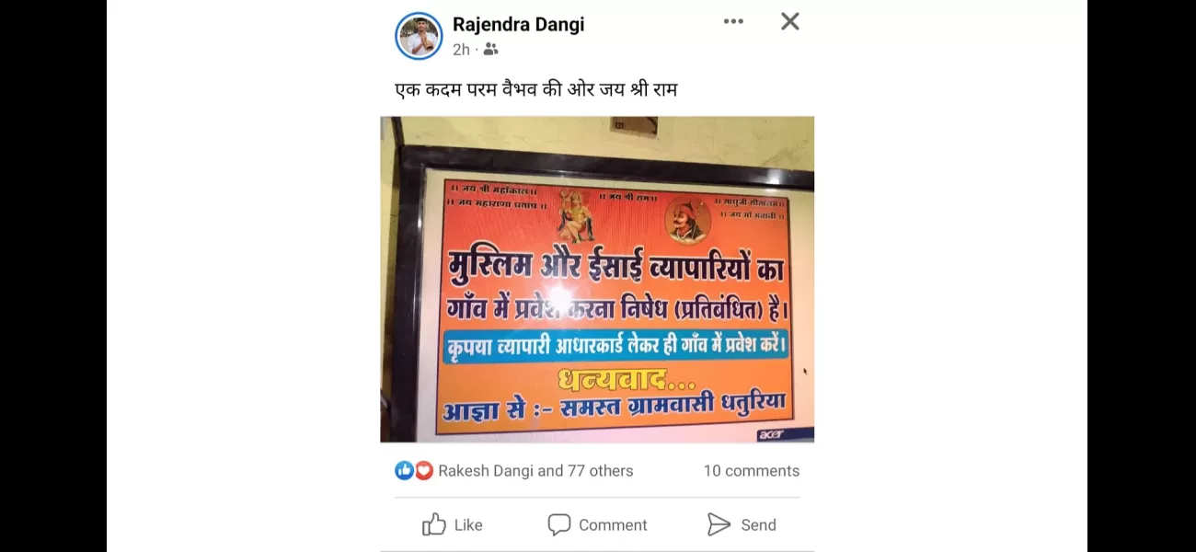
Task: Open the Rajendra Dangi name link
Action: pos(518,25)
